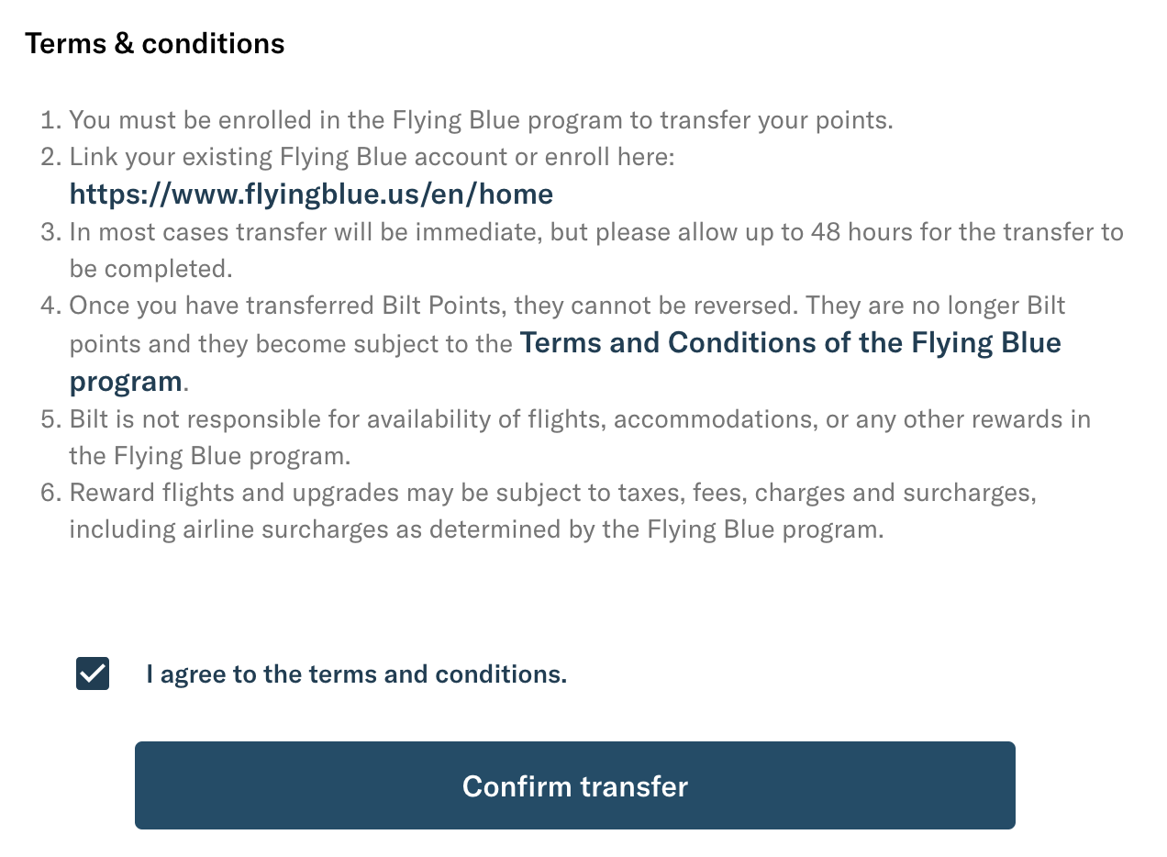Select the Terms & conditions heading
The height and width of the screenshot is (857, 1167).
coord(155,43)
